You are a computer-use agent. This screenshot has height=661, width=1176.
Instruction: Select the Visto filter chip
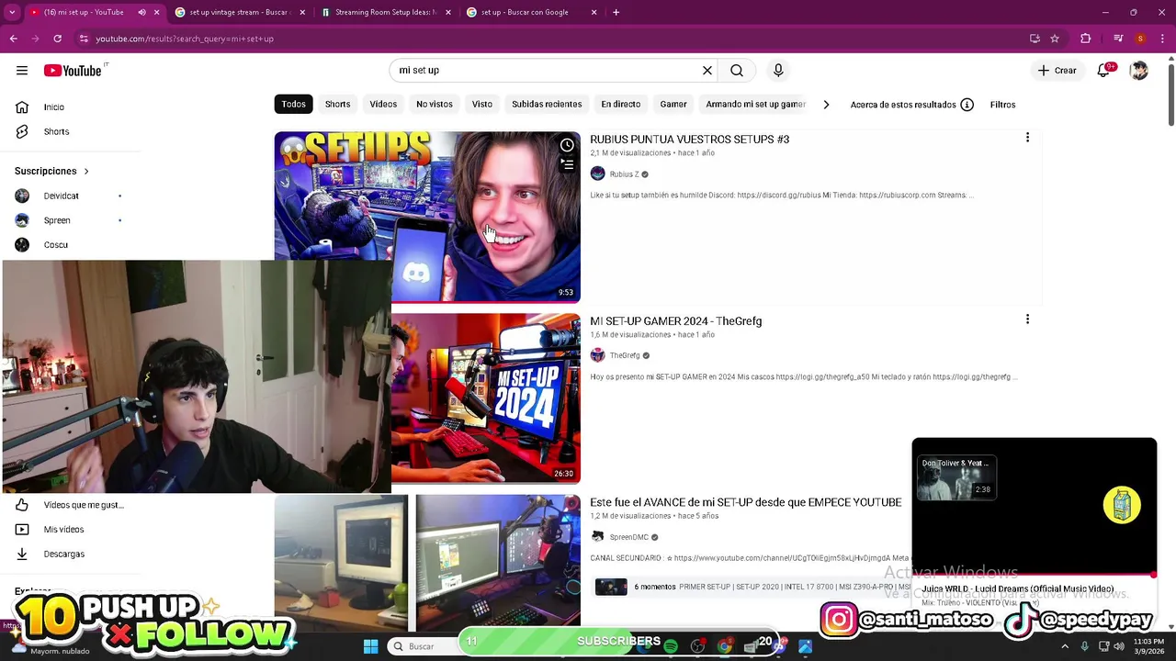click(482, 105)
